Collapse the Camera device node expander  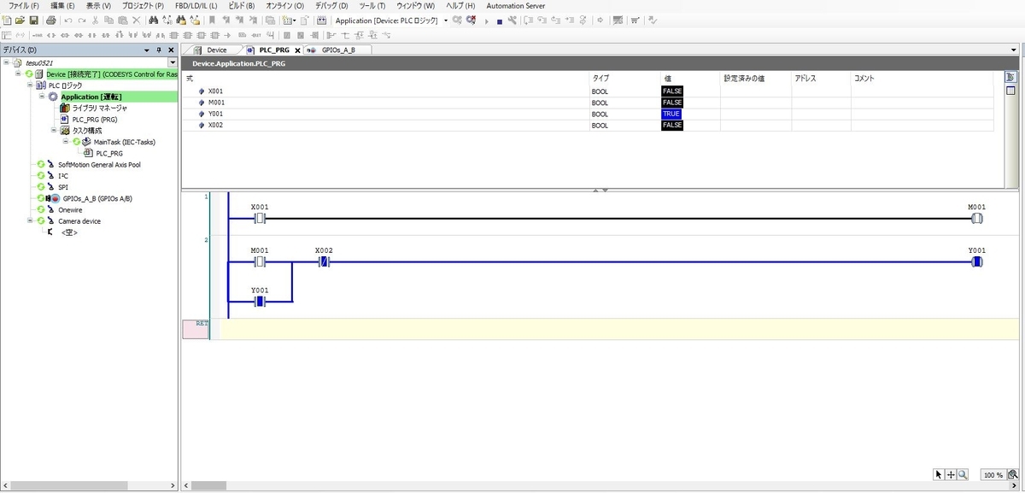point(29,220)
